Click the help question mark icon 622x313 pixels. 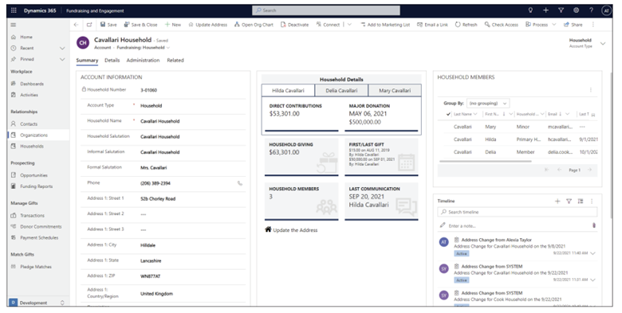point(591,10)
